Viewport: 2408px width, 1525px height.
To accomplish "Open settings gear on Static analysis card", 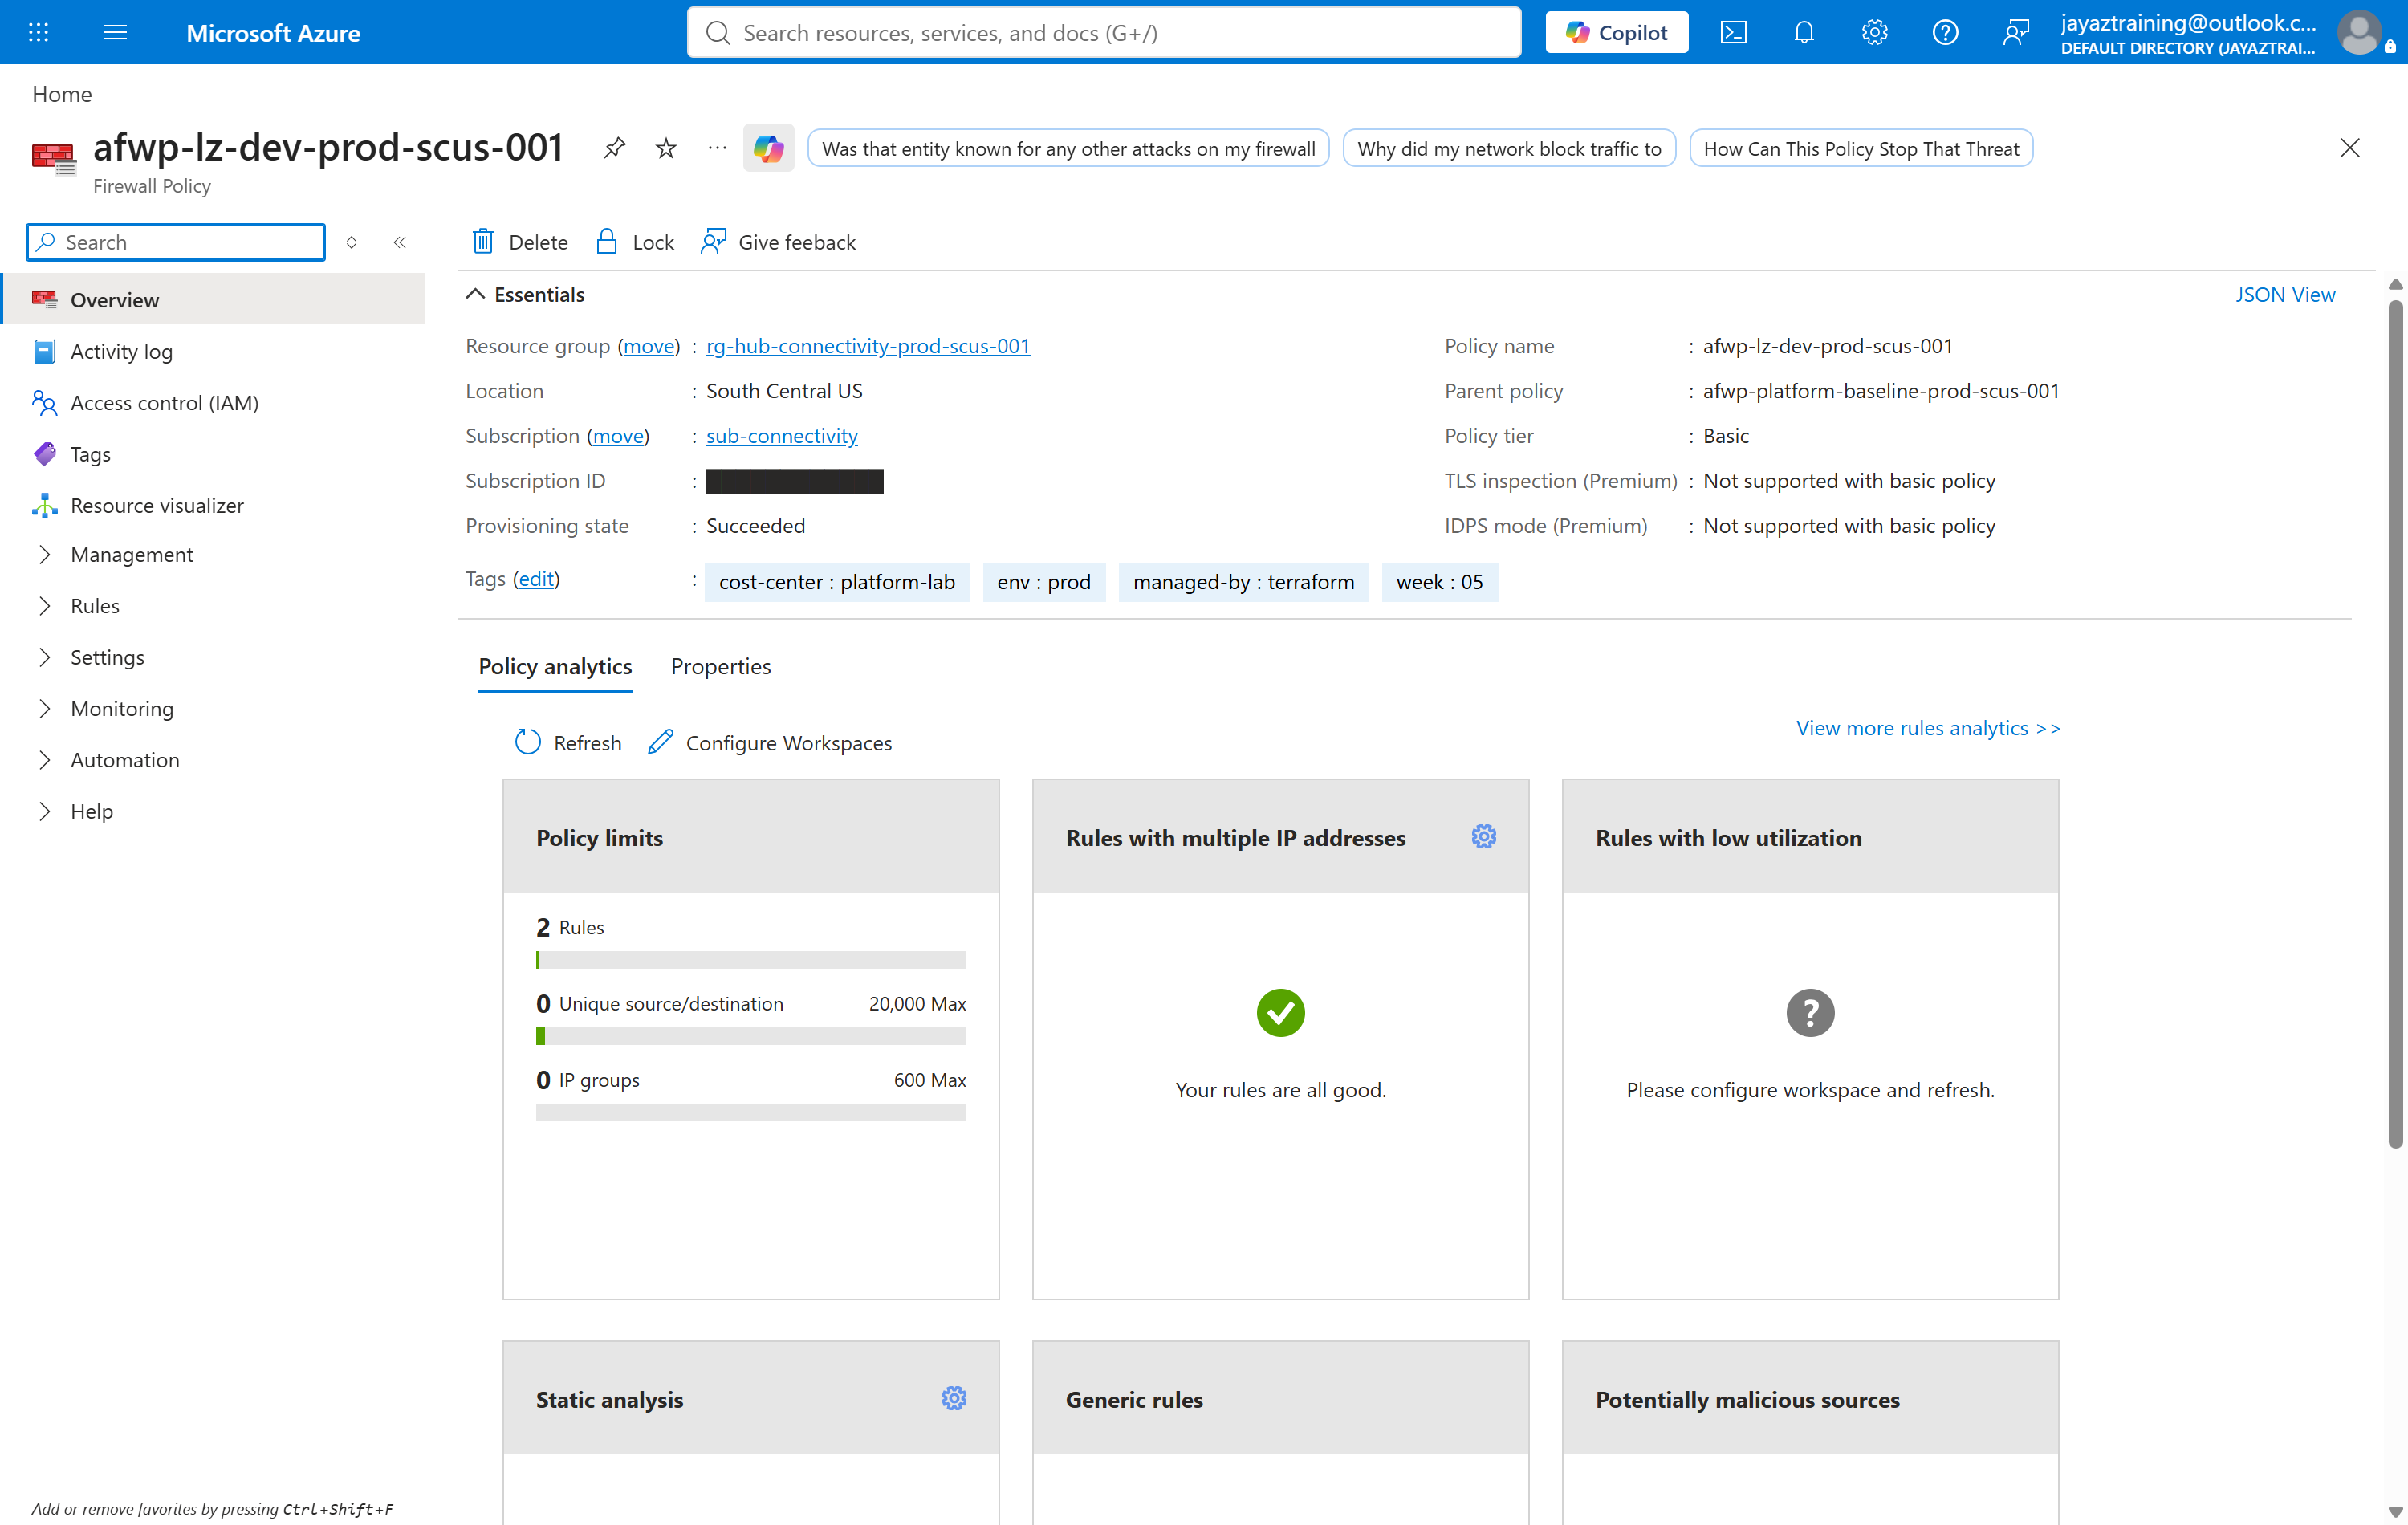I will pos(954,1398).
